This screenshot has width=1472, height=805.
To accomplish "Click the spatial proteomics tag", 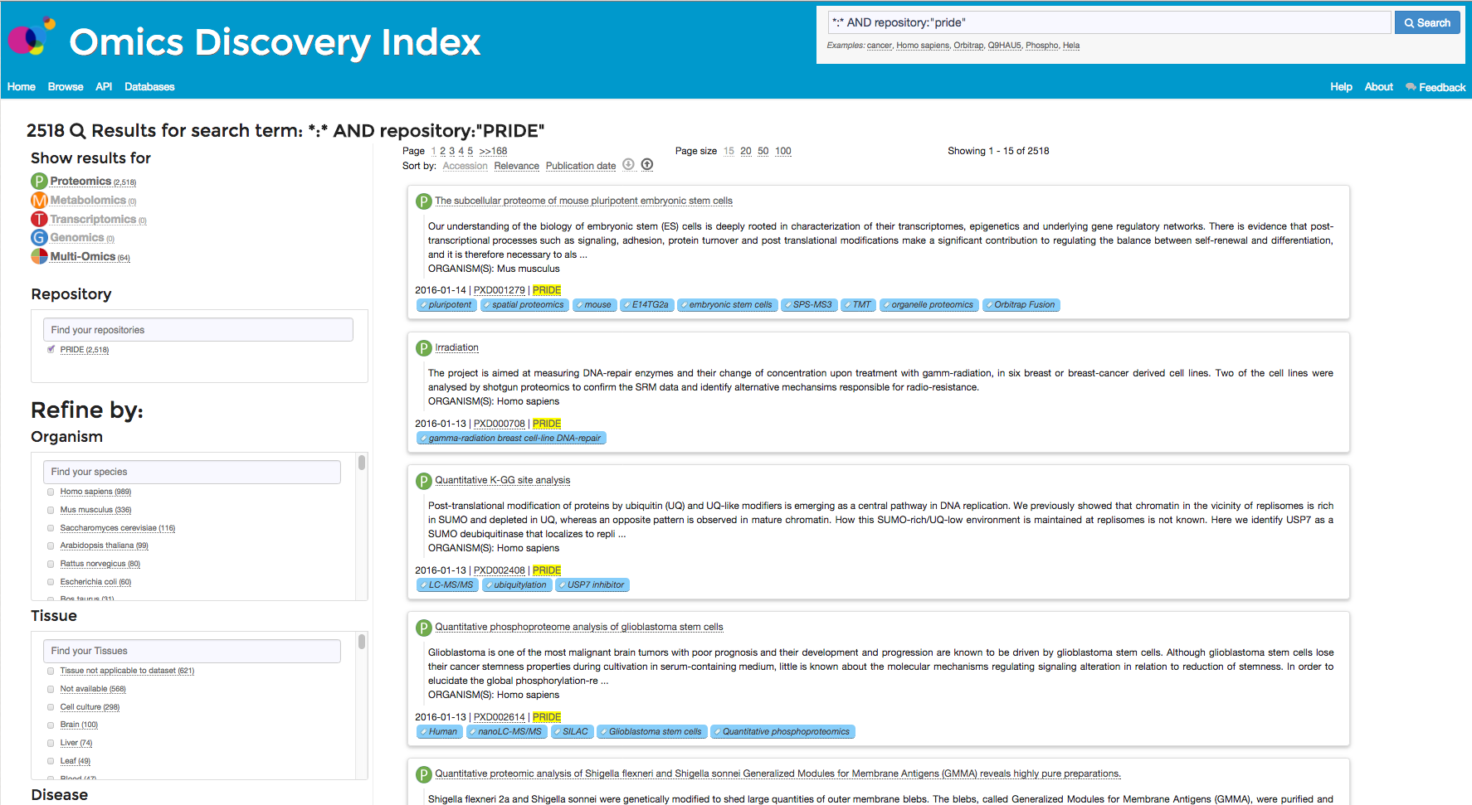I will (x=525, y=305).
